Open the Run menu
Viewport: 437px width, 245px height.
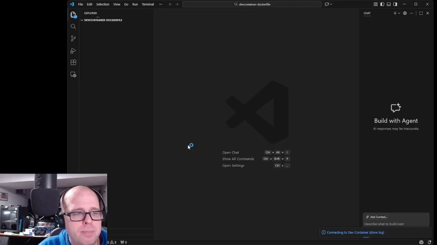click(135, 4)
